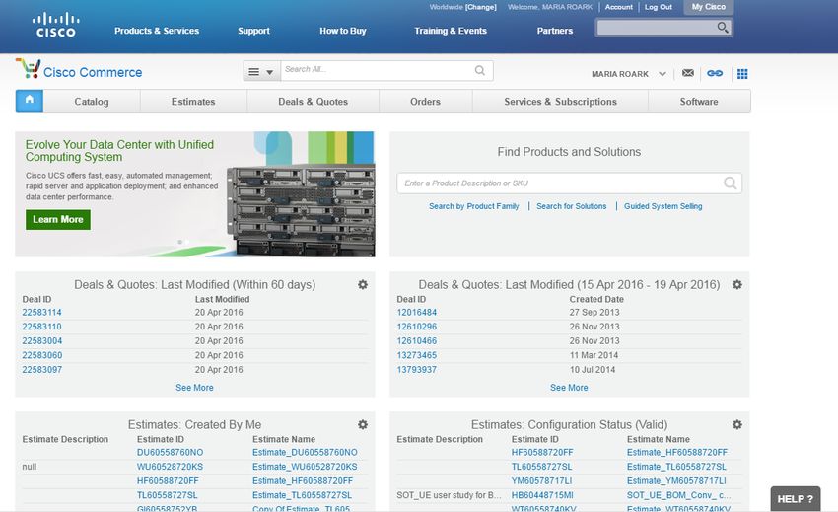Click Search for Solutions link
The image size is (838, 512).
[x=571, y=206]
